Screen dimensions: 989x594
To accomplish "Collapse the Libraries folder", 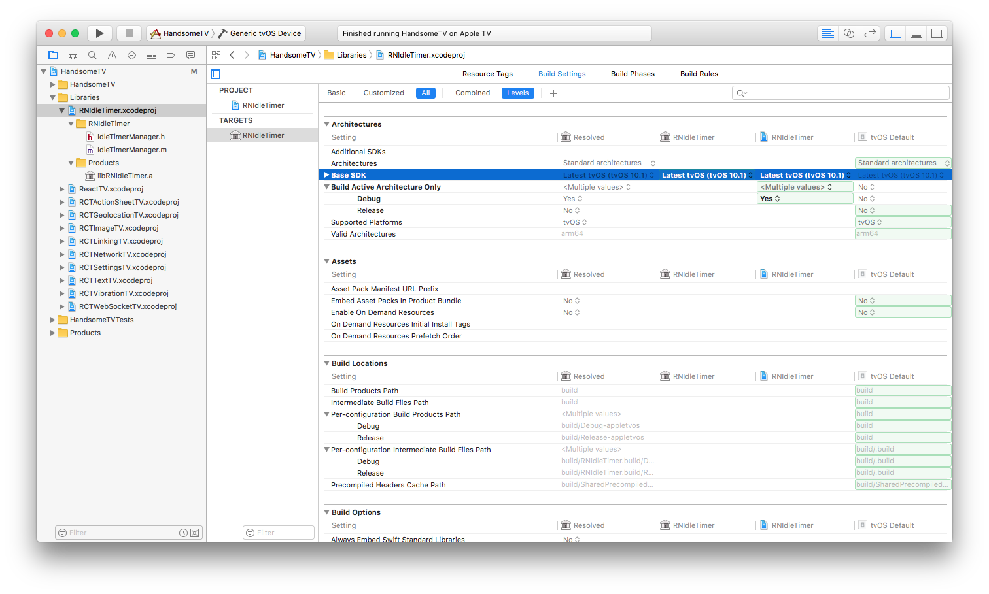I will [53, 97].
